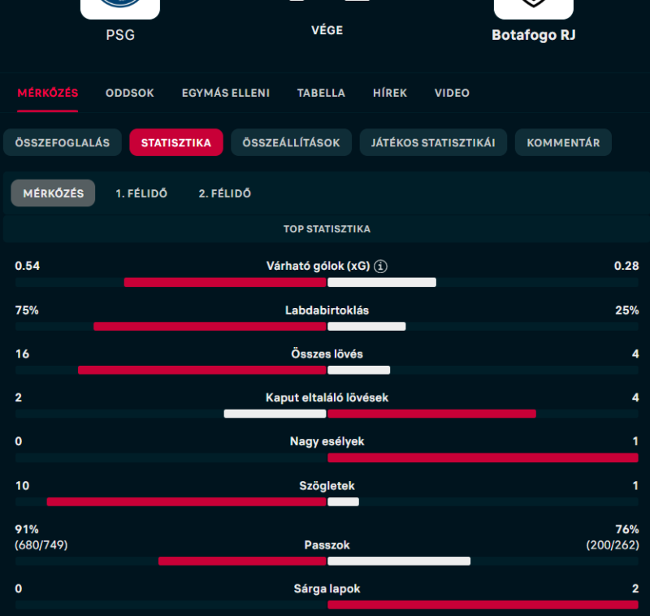650x616 pixels.
Task: Click the TOP STATISZTIKA header
Action: (327, 229)
